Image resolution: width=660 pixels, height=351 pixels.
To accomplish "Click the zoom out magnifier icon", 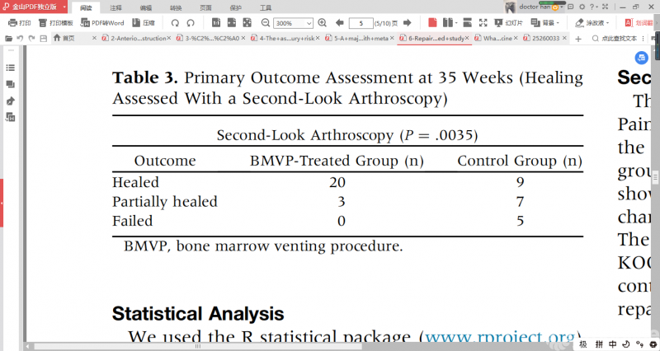I will coord(266,22).
